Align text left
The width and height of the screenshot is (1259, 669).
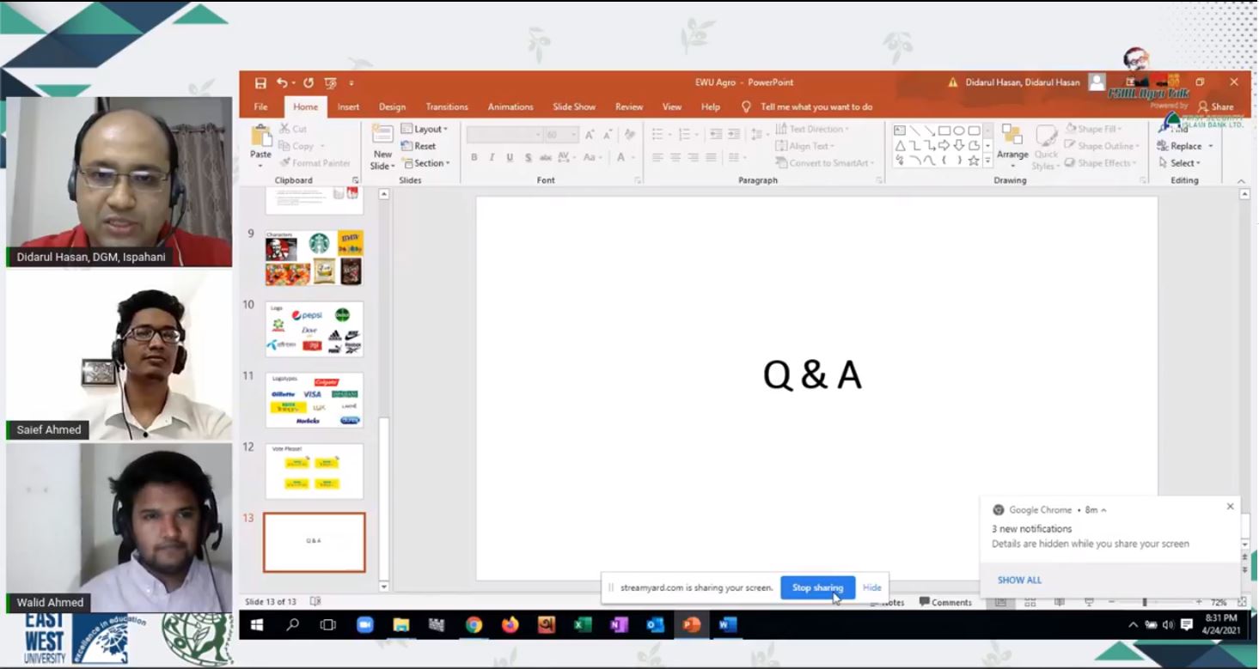tap(657, 158)
